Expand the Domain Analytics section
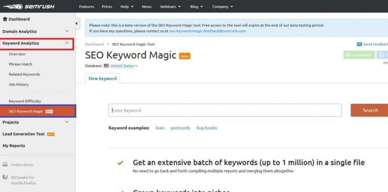 (x=67, y=31)
